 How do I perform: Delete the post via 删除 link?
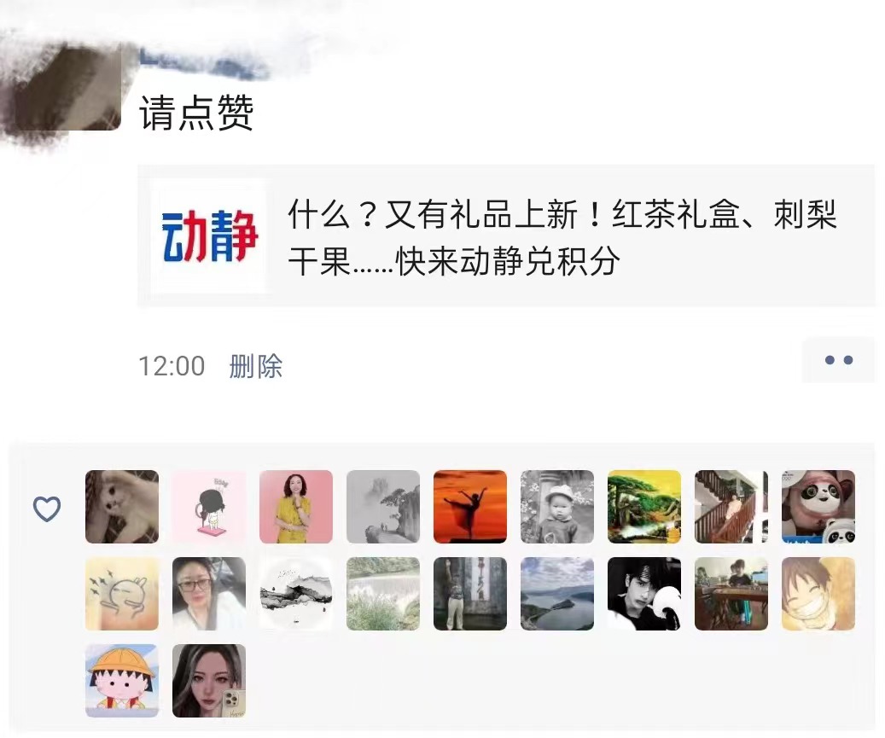tap(256, 366)
